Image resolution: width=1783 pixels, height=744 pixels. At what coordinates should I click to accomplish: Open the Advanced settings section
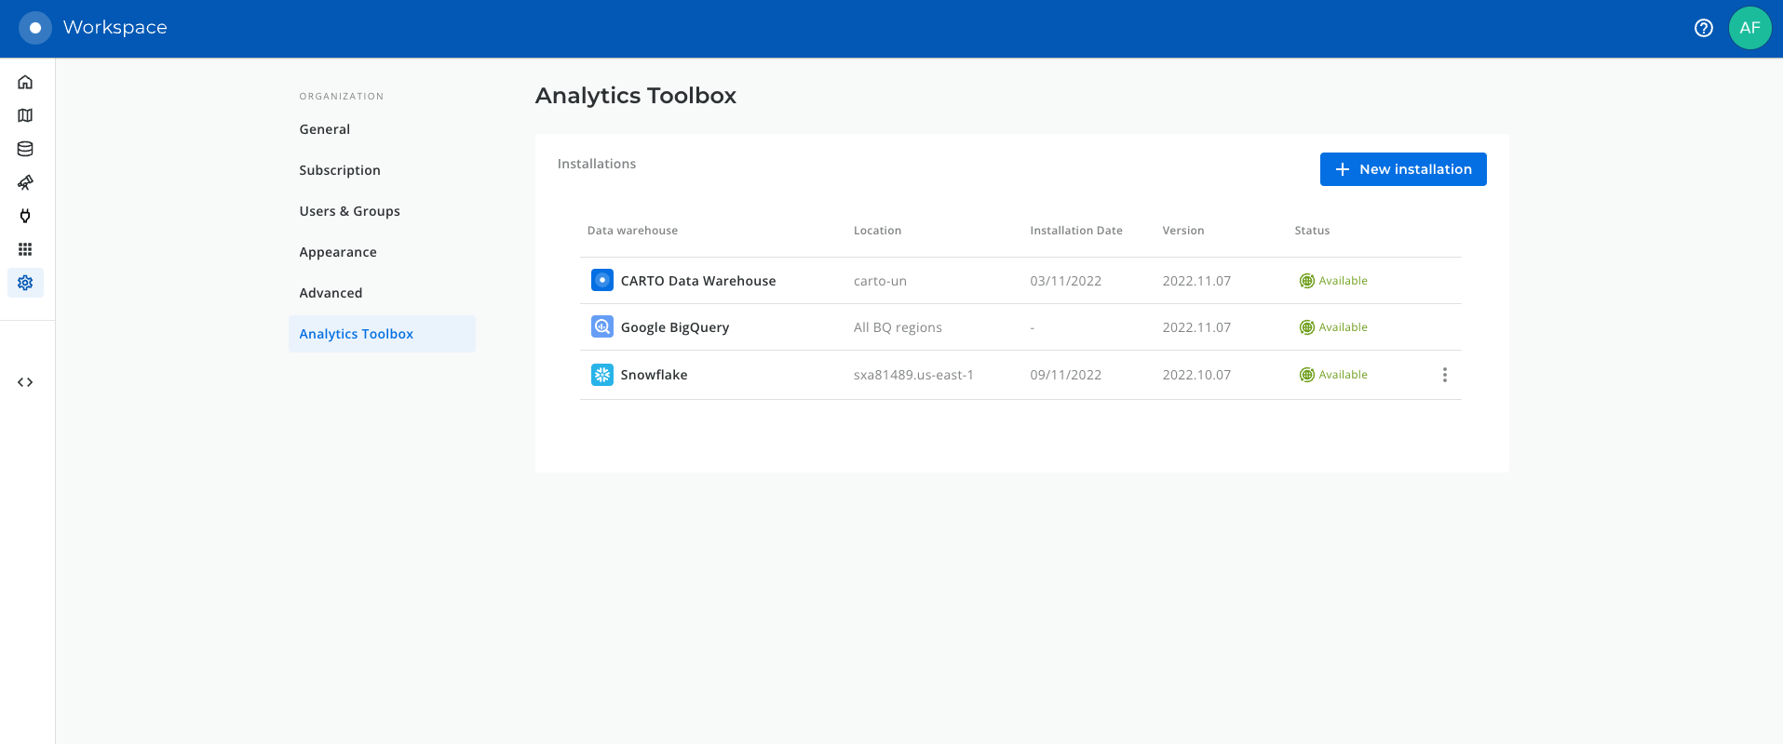[331, 293]
